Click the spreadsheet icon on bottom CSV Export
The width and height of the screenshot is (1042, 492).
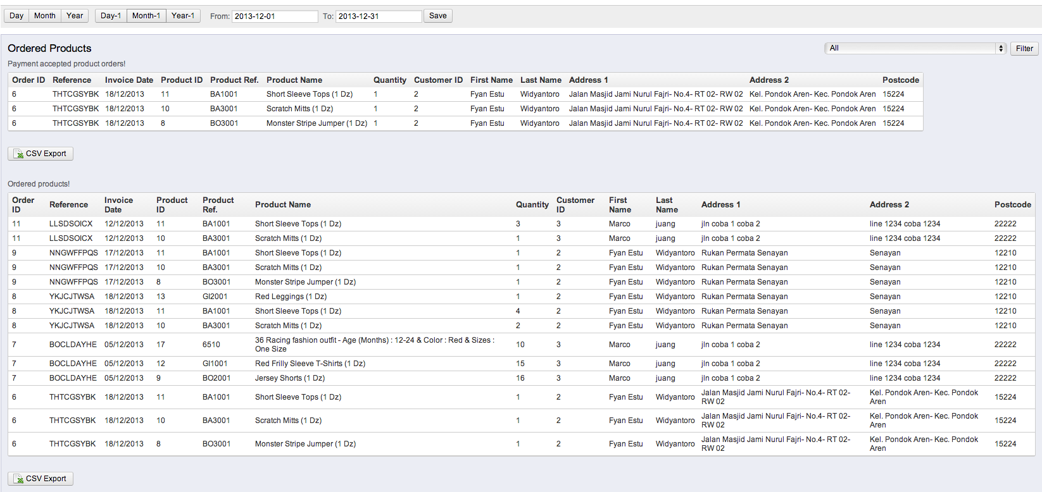(x=18, y=479)
